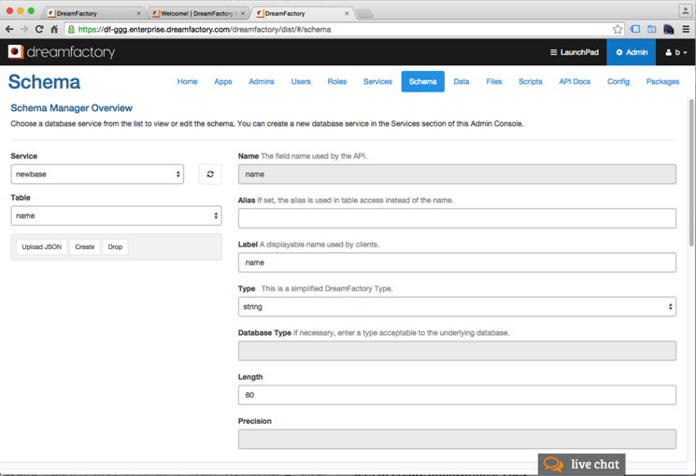The height and width of the screenshot is (476, 696).
Task: Click the green lock icon in the address bar
Action: point(71,29)
